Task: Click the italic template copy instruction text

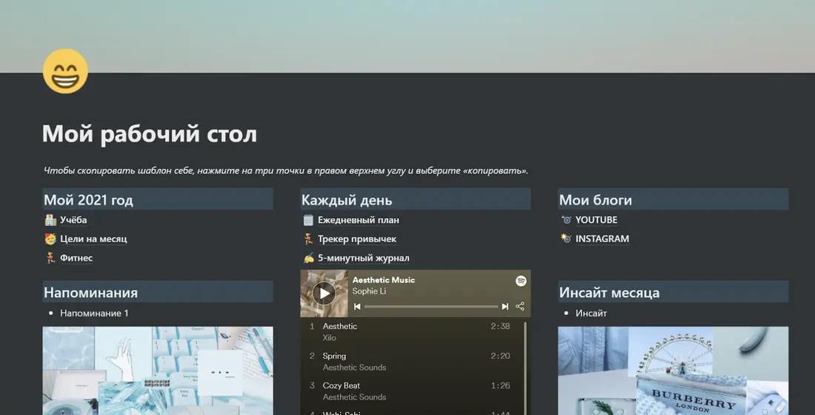Action: 286,170
